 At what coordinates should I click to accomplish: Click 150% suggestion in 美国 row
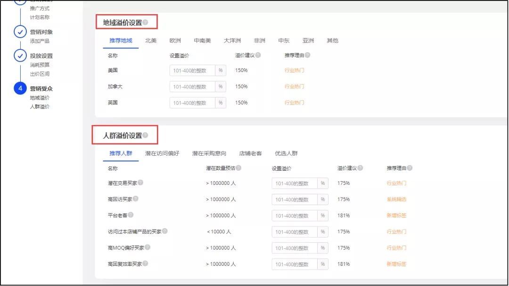pos(241,70)
